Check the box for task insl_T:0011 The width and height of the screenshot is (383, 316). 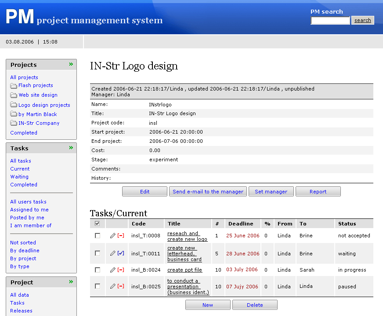(x=98, y=253)
